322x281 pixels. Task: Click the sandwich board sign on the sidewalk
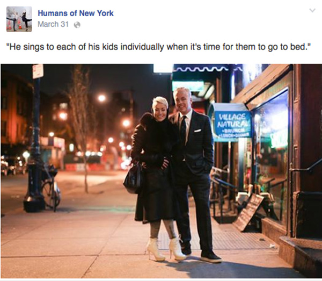pos(250,212)
